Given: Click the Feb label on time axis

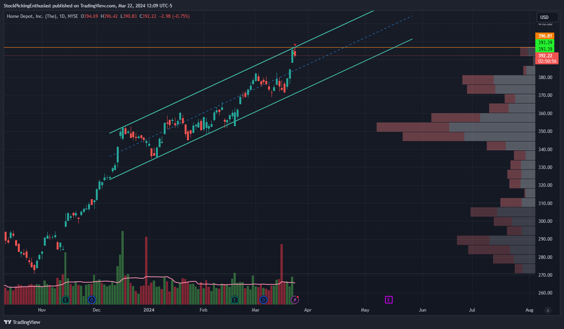Looking at the screenshot, I should [x=203, y=310].
